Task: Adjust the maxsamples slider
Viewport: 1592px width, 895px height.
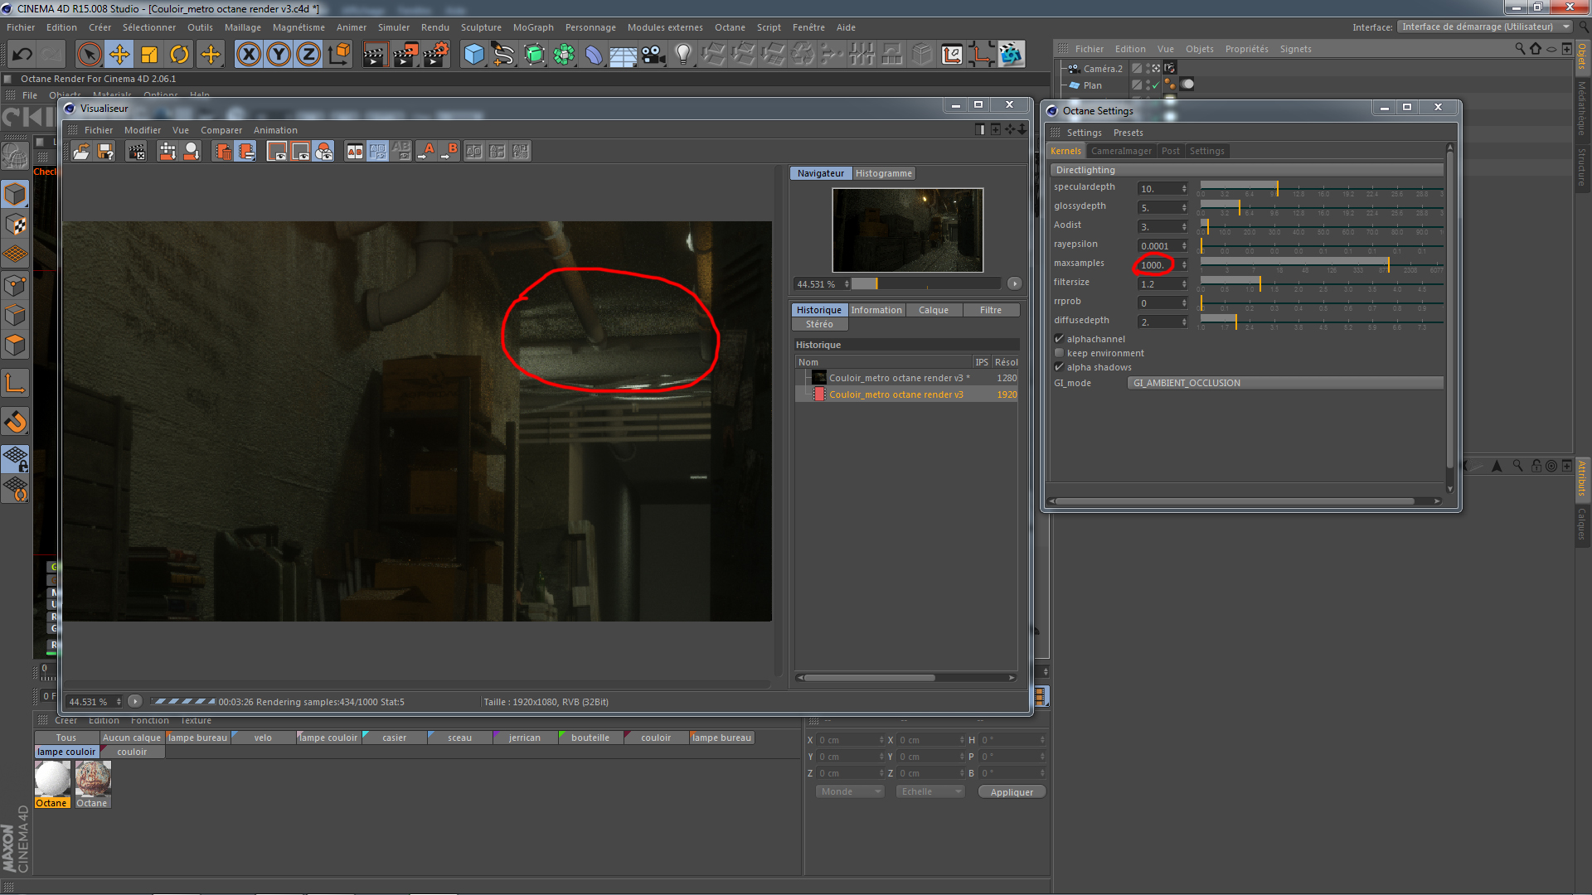Action: click(x=1388, y=264)
